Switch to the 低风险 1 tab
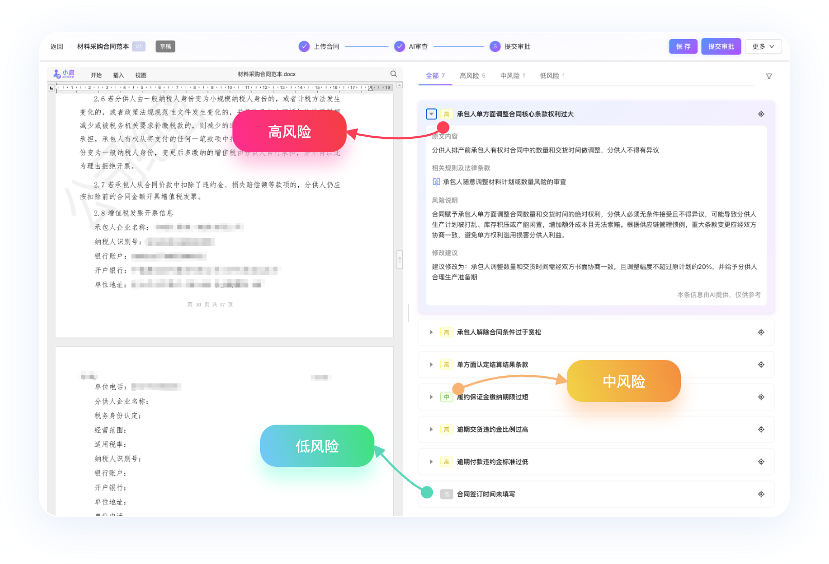The height and width of the screenshot is (564, 829). pos(552,76)
